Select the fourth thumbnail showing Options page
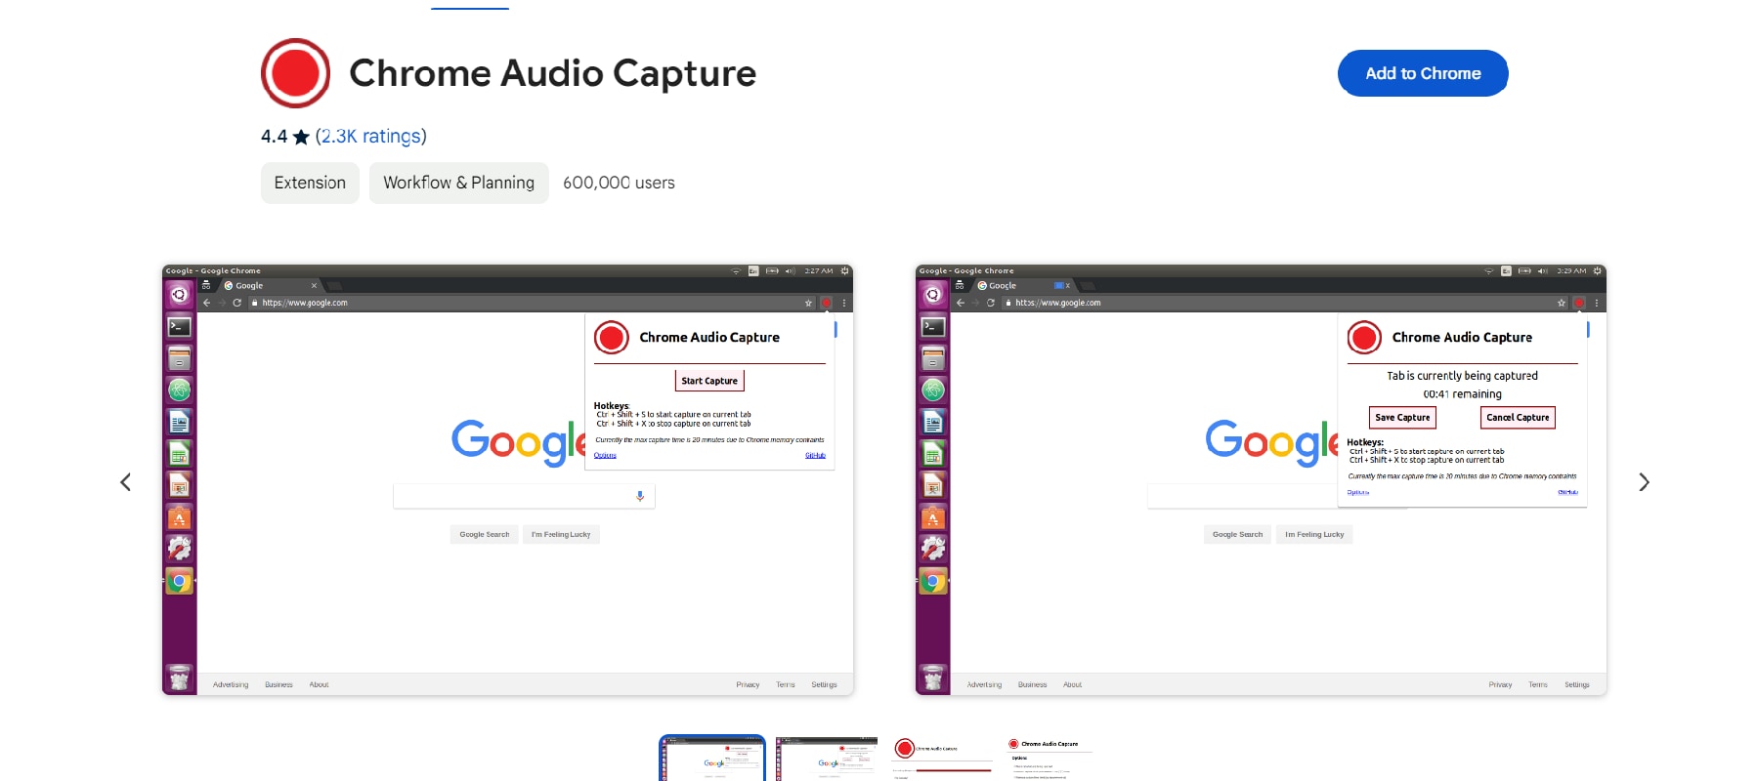This screenshot has width=1757, height=781. pyautogui.click(x=1050, y=759)
